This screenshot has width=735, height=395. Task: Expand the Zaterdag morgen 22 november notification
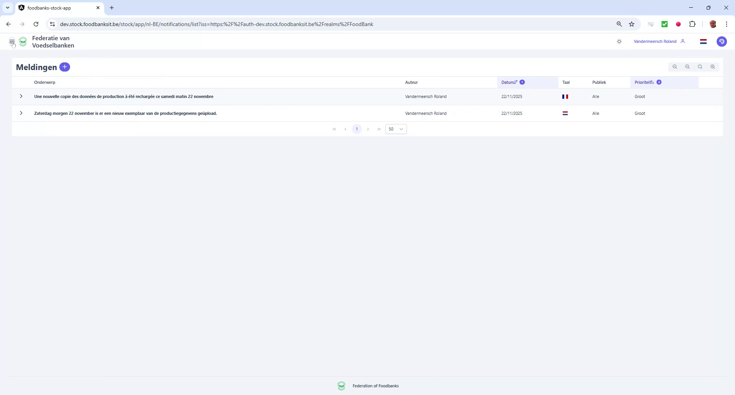21,113
